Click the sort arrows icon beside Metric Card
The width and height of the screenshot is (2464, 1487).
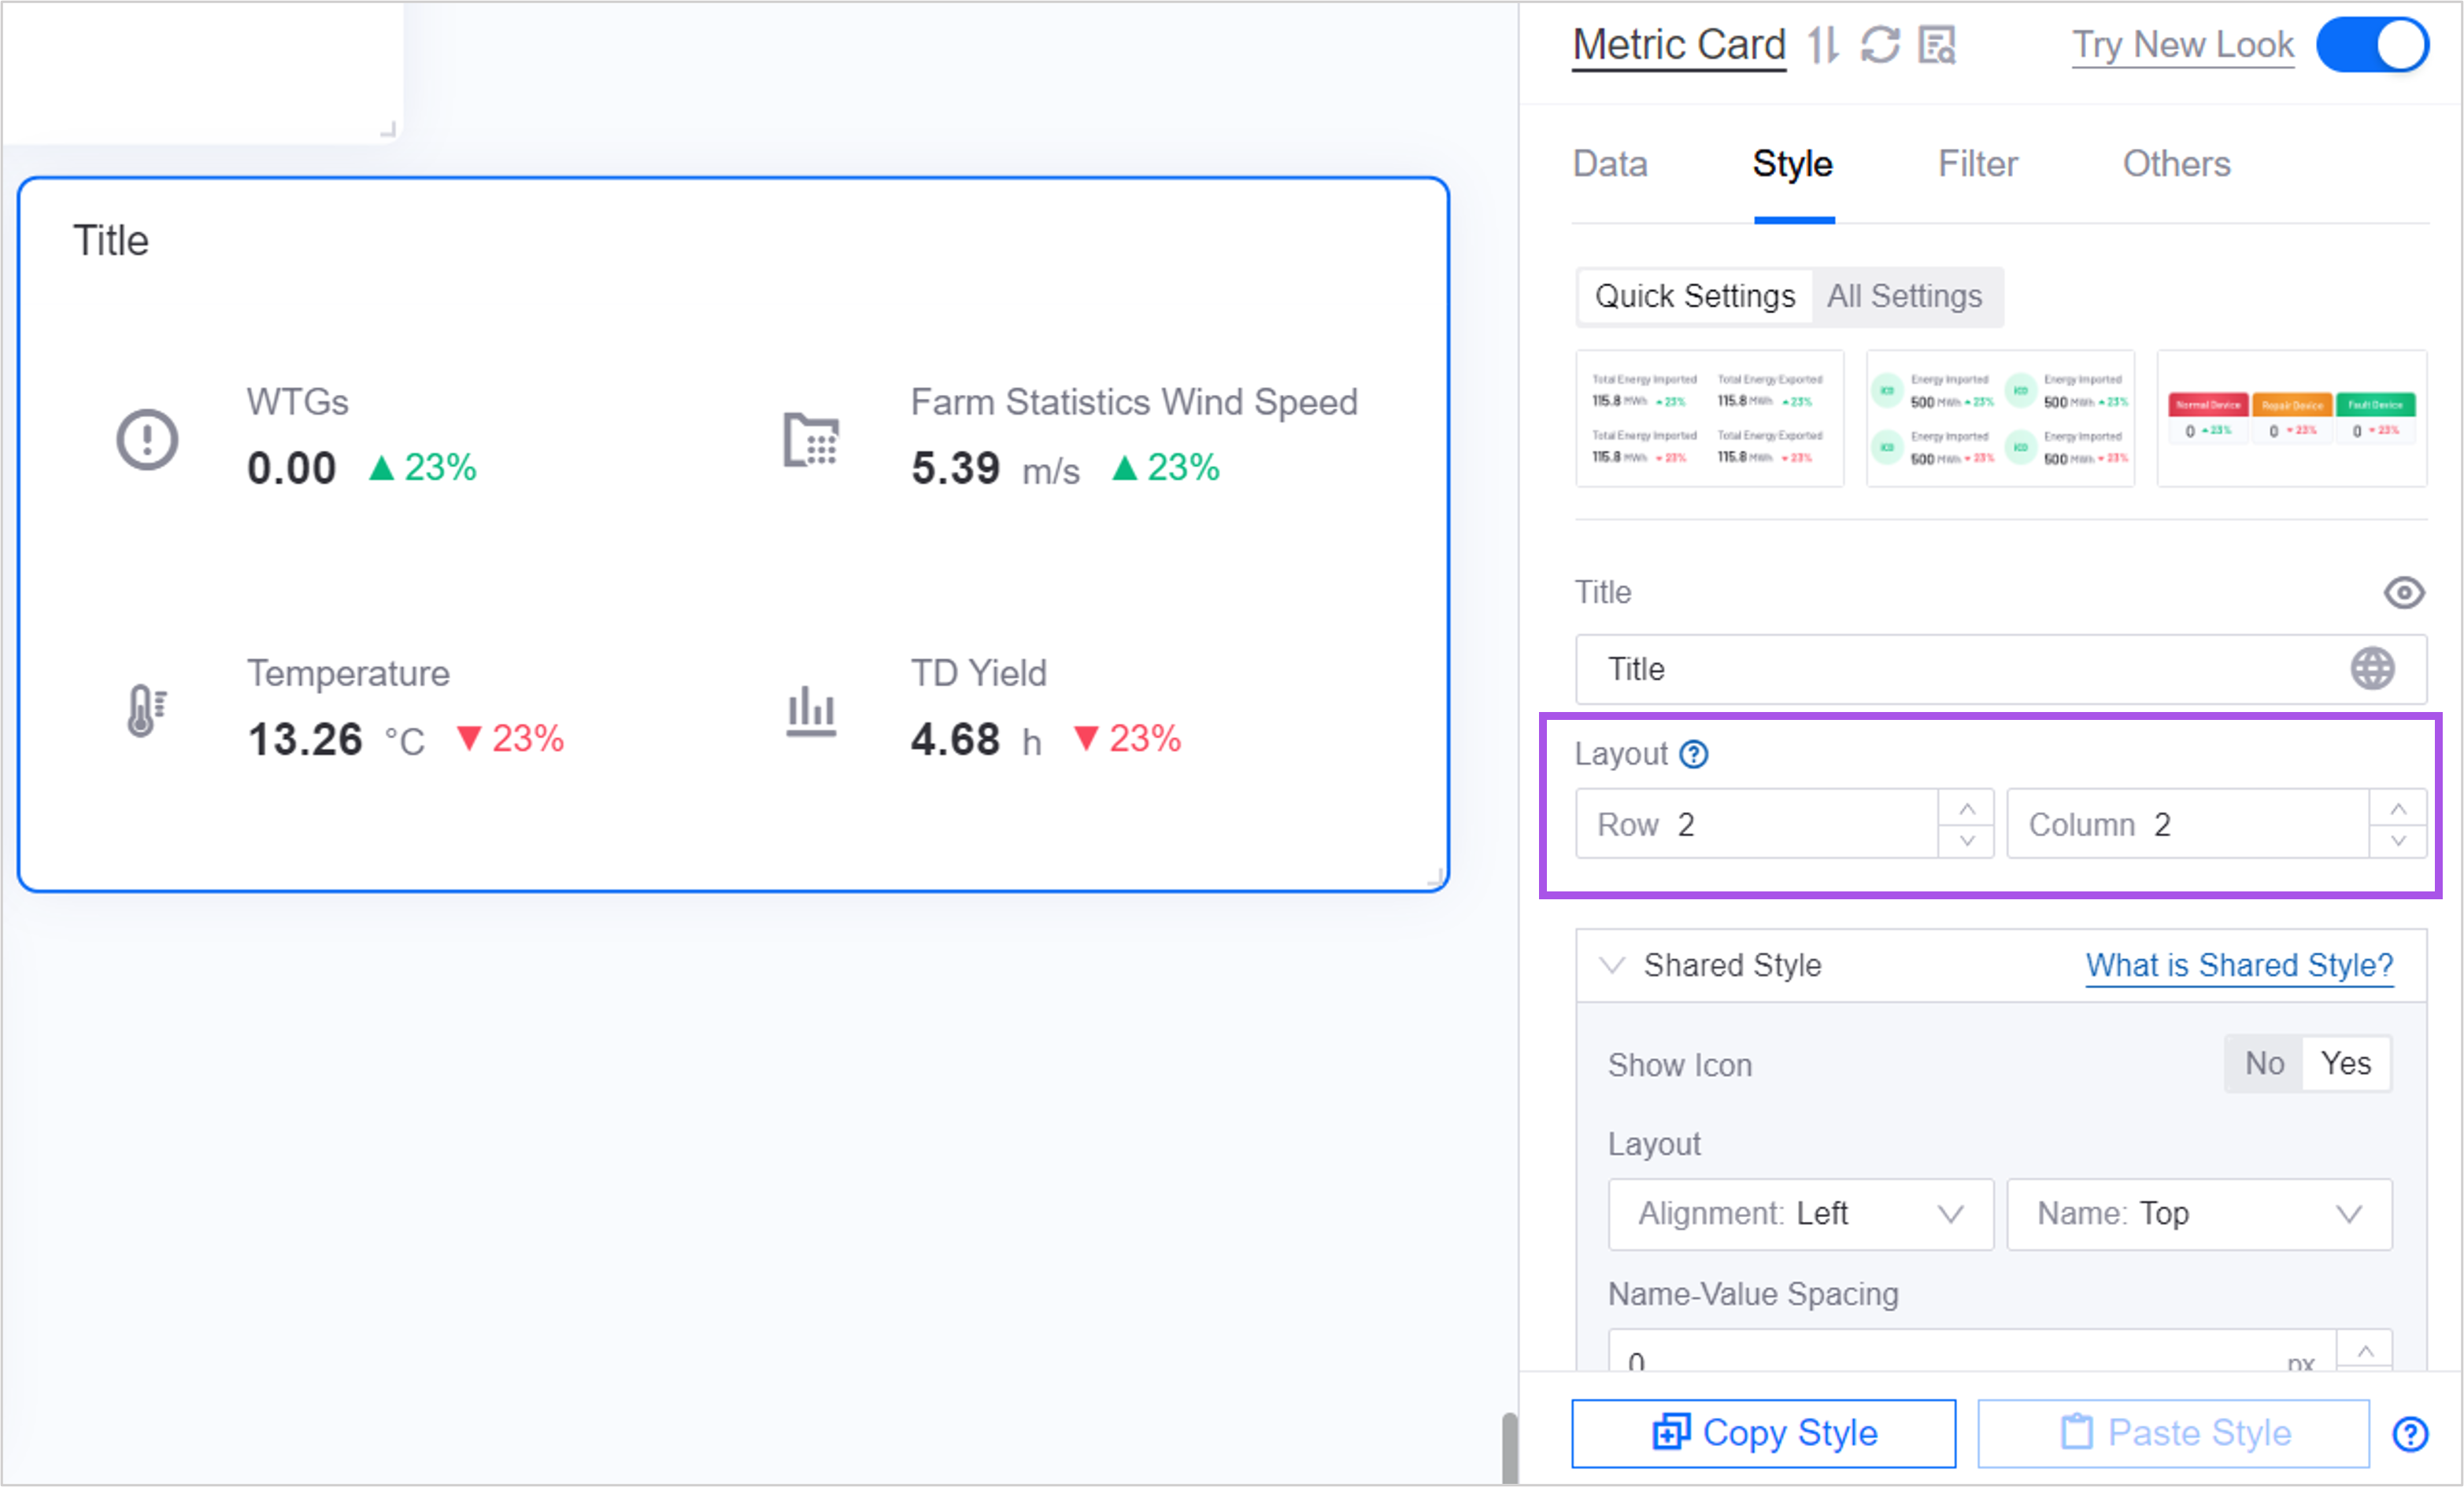click(1822, 45)
